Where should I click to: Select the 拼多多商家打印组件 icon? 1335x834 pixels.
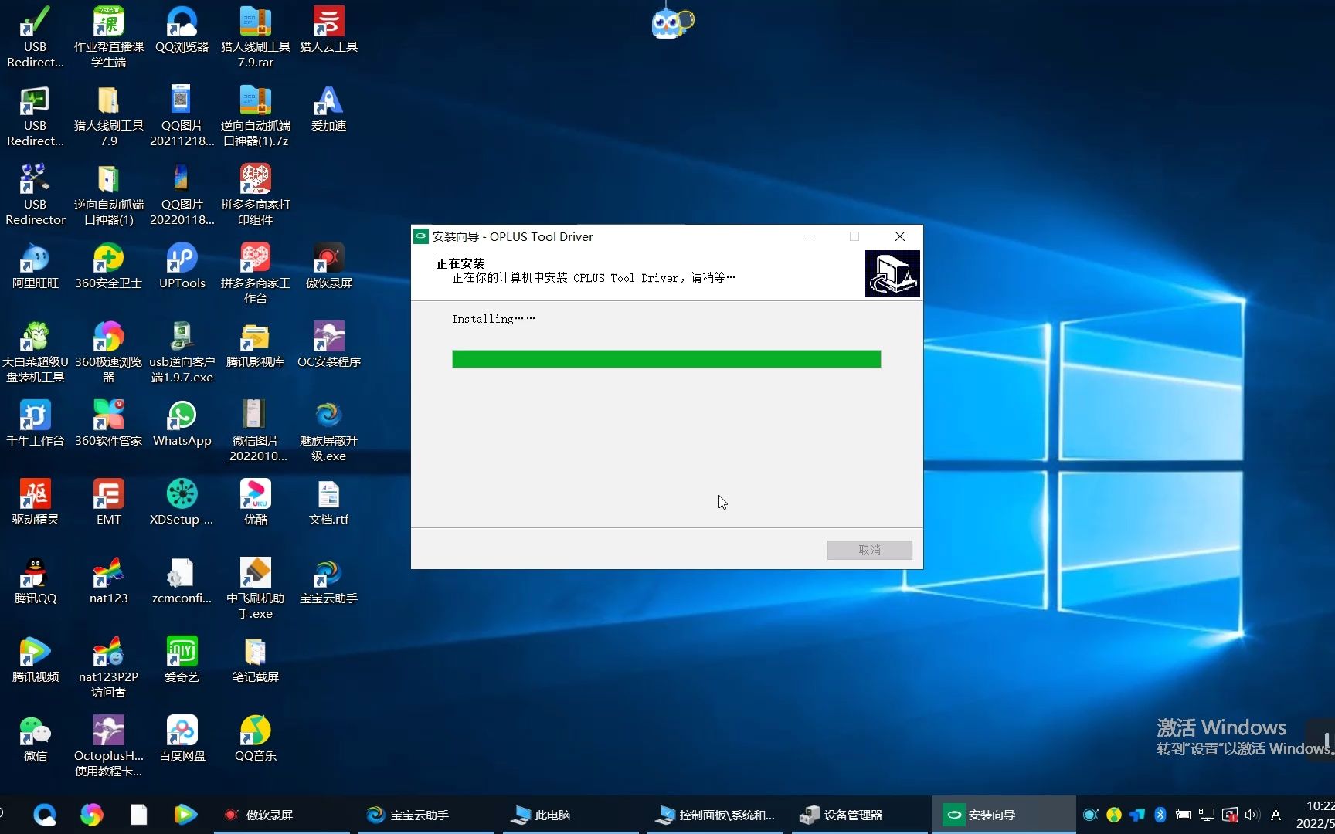tap(255, 195)
